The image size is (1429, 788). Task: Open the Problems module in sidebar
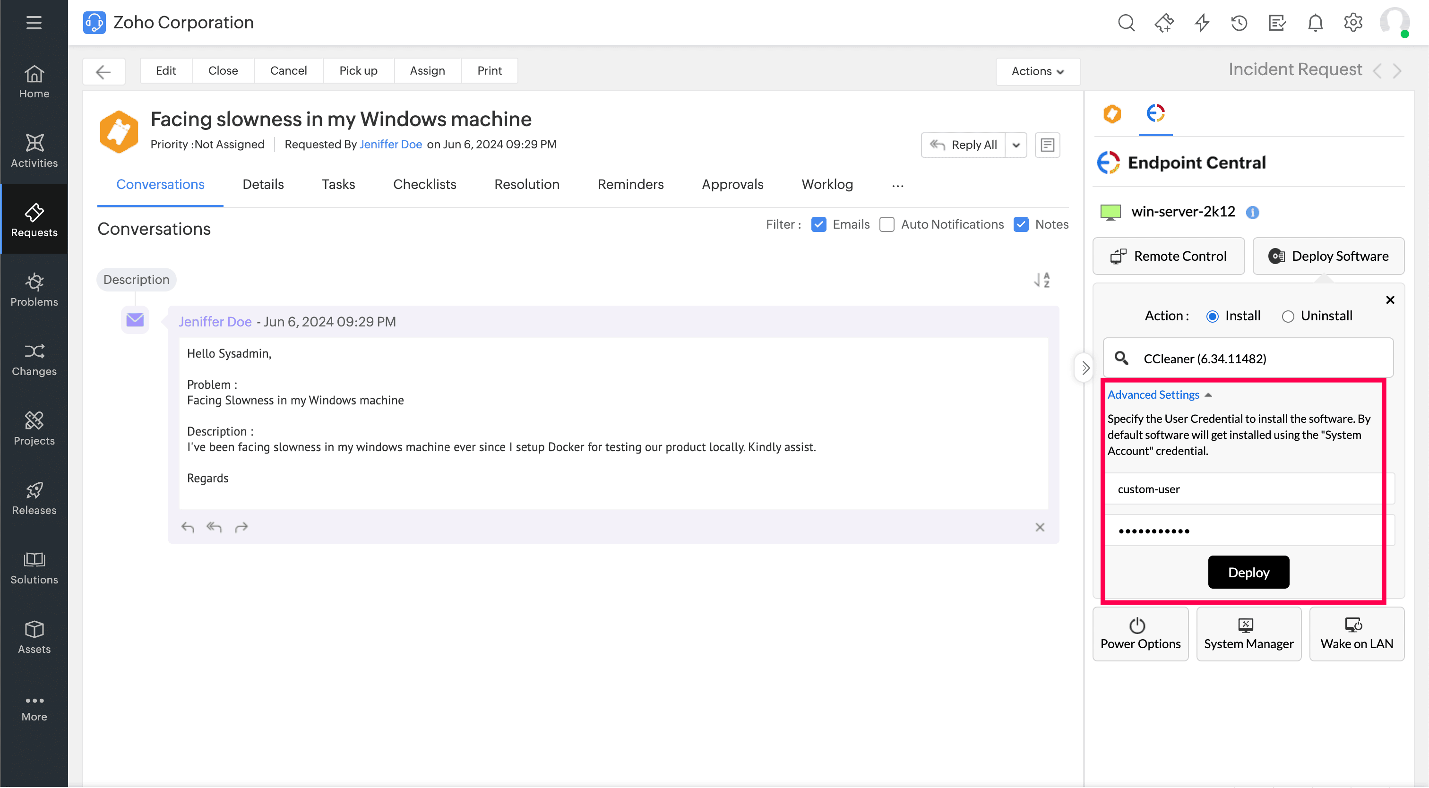click(x=34, y=289)
